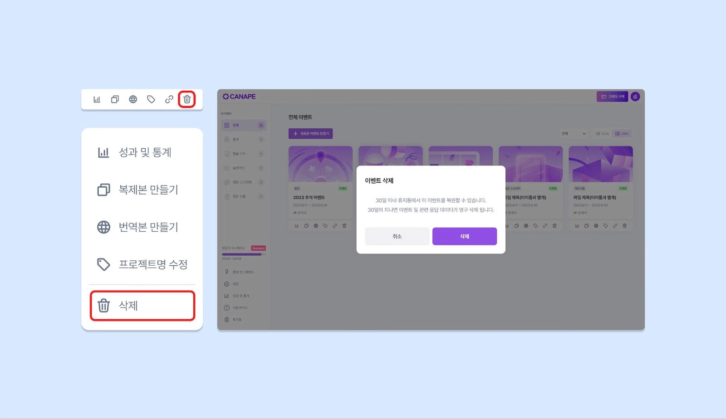
Task: Click the 이벤트 삭제 dialog title
Action: (379, 180)
